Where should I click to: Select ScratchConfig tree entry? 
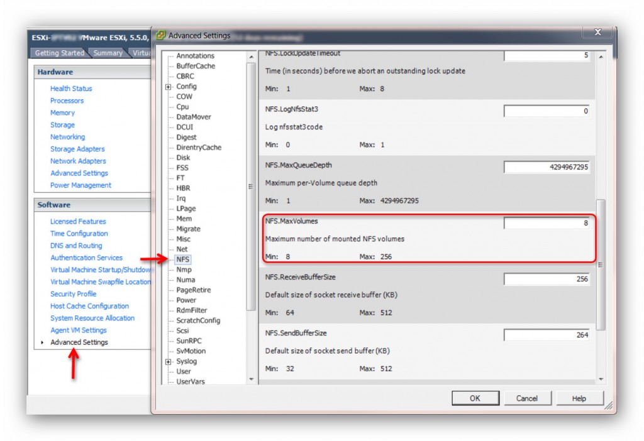pyautogui.click(x=198, y=320)
